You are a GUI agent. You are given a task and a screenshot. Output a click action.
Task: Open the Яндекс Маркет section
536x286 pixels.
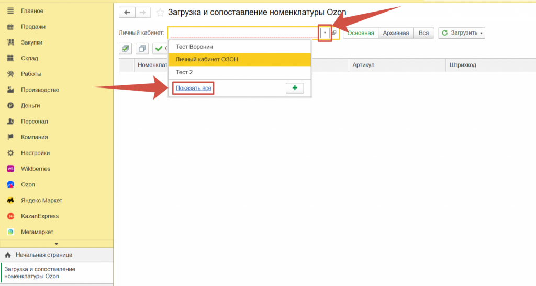coord(41,200)
